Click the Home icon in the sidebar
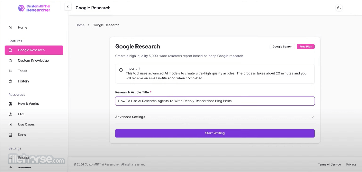The height and width of the screenshot is (172, 362). click(x=10, y=27)
